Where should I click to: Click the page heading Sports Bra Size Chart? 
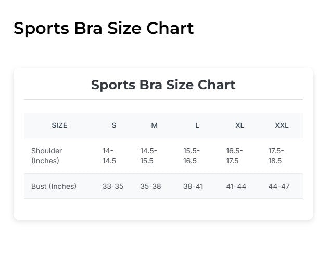point(104,28)
